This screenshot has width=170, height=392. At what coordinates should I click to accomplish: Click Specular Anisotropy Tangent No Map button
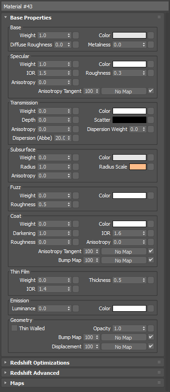(124, 91)
